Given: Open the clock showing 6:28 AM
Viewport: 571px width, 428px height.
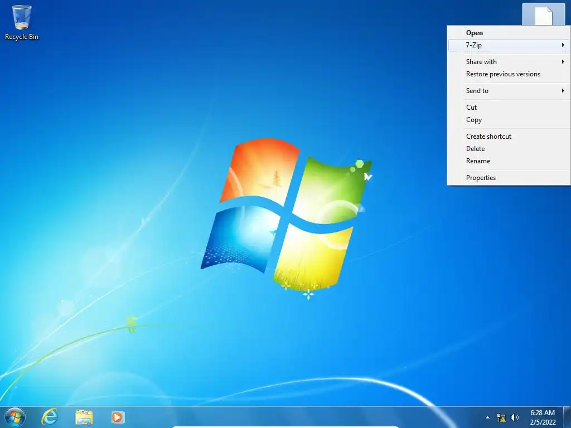Looking at the screenshot, I should coord(543,417).
